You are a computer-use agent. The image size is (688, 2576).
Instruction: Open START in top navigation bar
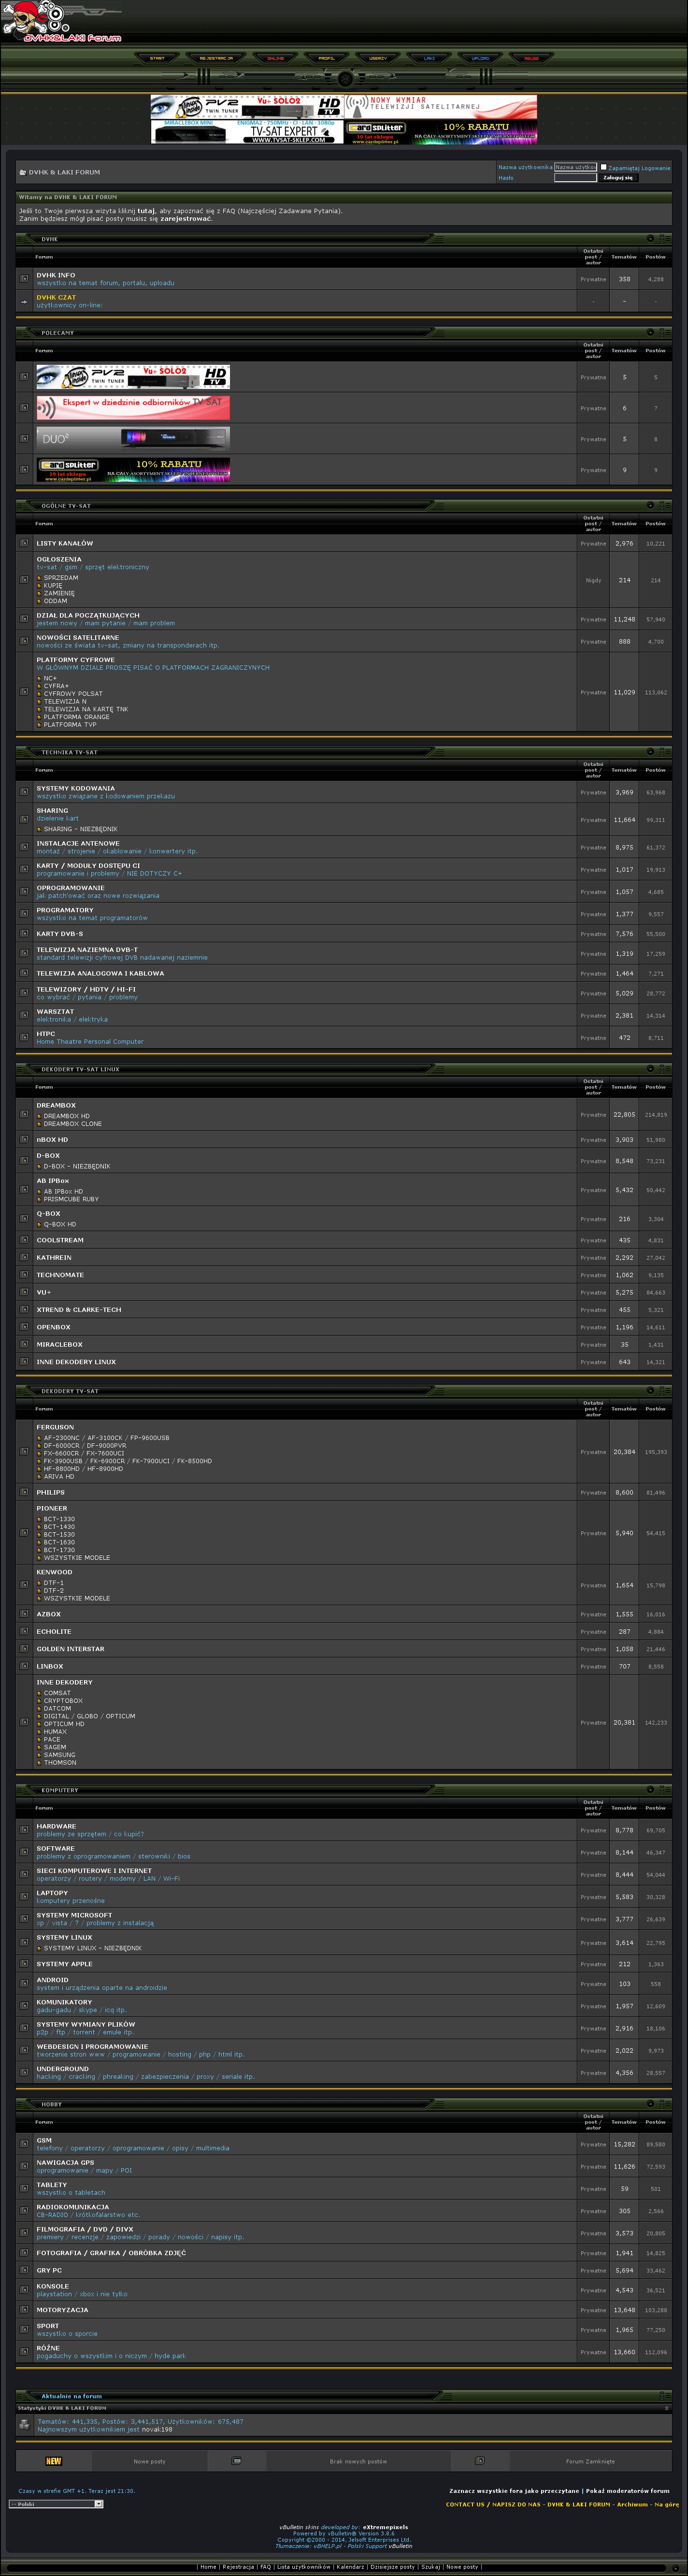[x=157, y=59]
